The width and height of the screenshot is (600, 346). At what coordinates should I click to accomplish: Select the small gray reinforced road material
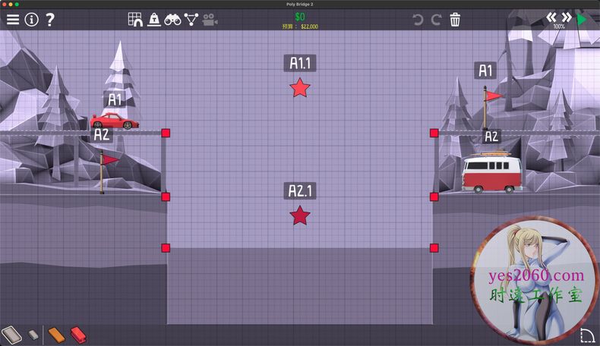[33, 334]
